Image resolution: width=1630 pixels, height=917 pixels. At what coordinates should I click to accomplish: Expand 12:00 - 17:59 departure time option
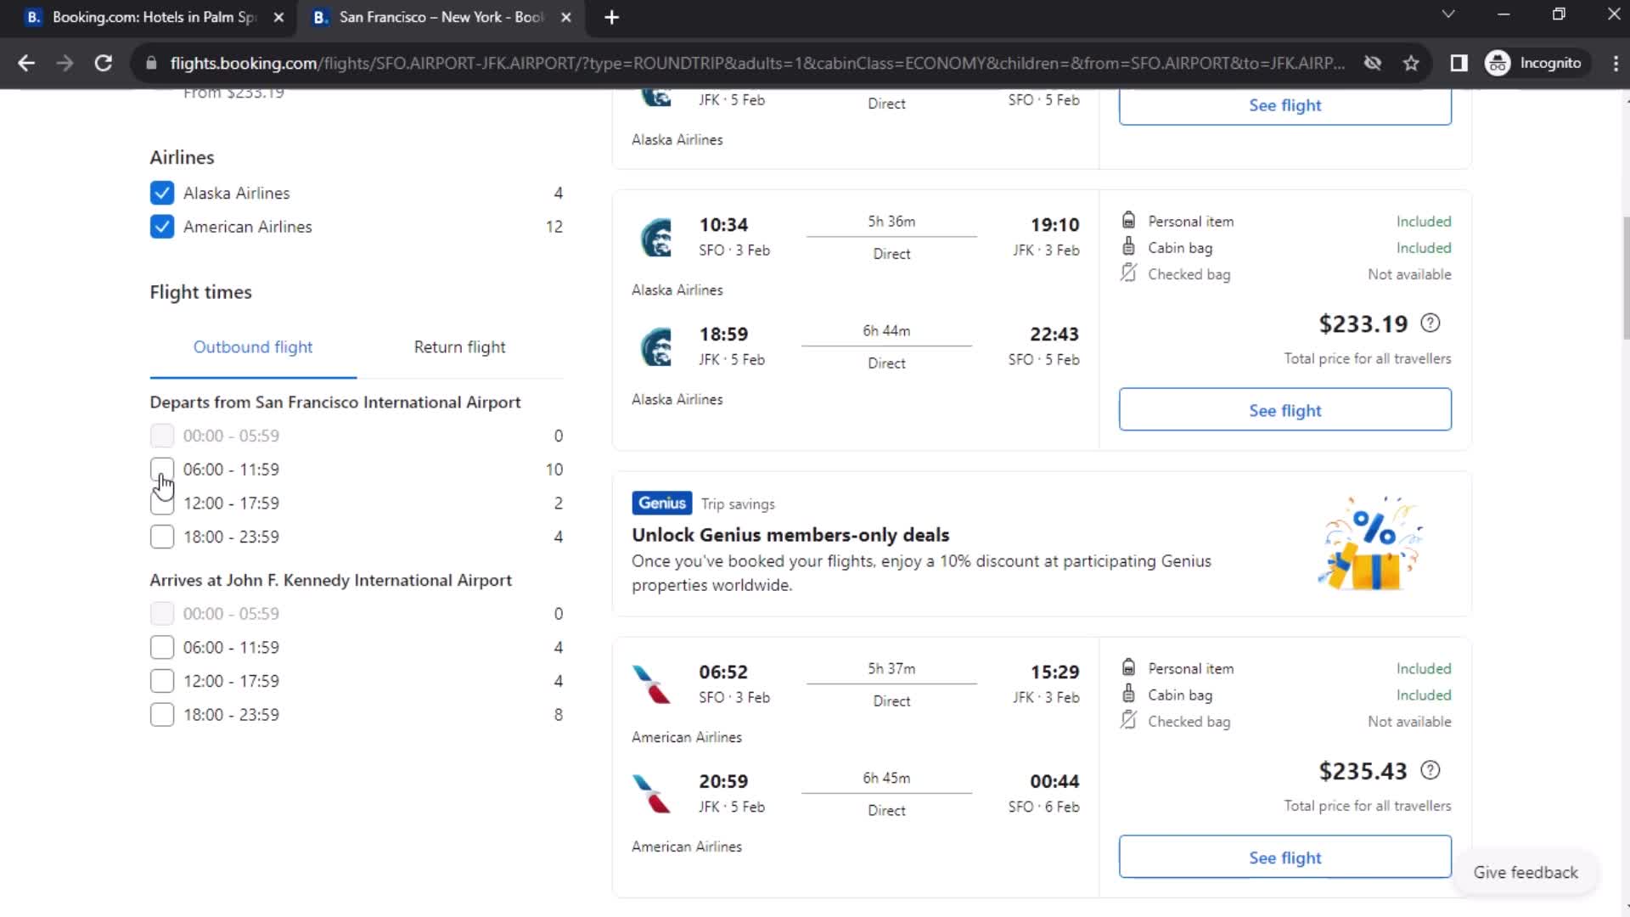point(161,503)
